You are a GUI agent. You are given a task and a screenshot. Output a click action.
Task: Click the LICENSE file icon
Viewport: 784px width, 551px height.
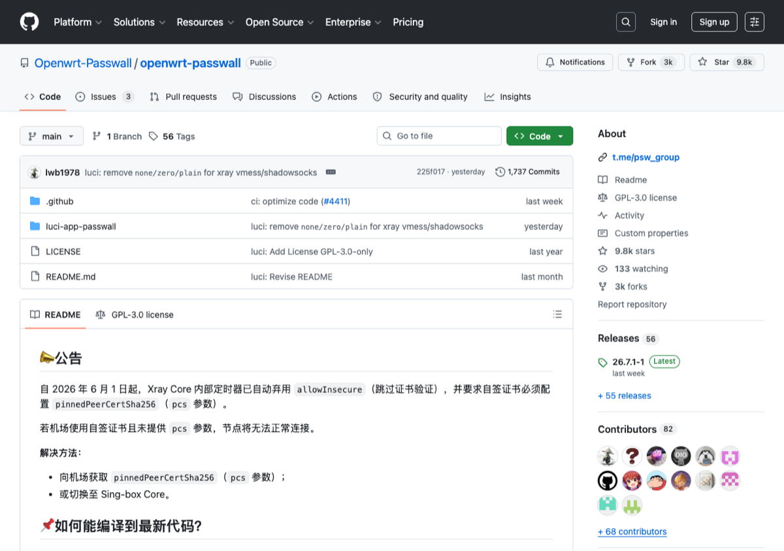(35, 251)
